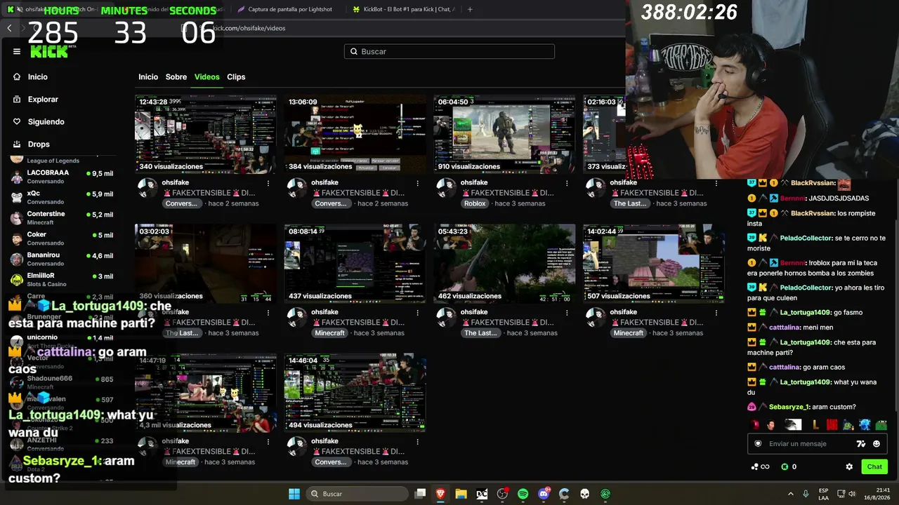This screenshot has width=899, height=505.
Task: Open options for the 384 visualizaciones video
Action: point(418,183)
